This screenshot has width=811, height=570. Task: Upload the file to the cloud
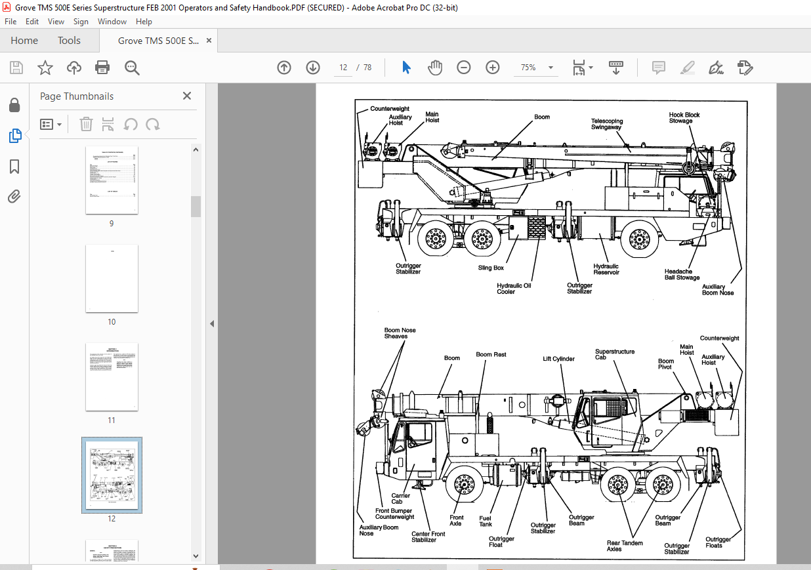tap(74, 68)
